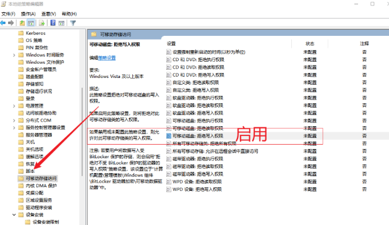Click the console tree vertical scrollbar
The height and width of the screenshot is (225, 389).
click(x=82, y=132)
